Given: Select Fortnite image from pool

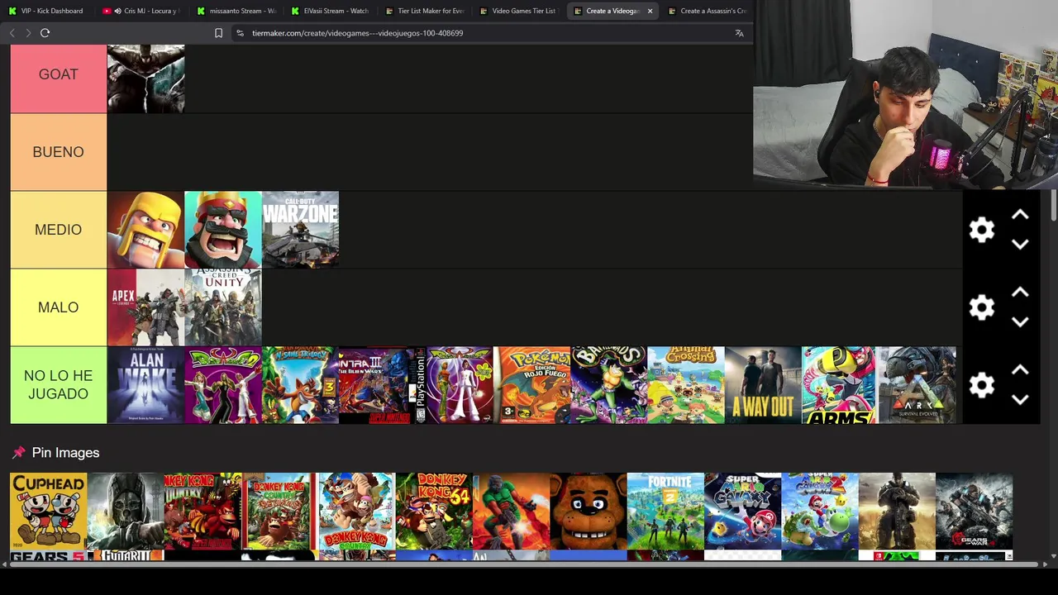Looking at the screenshot, I should click(665, 511).
